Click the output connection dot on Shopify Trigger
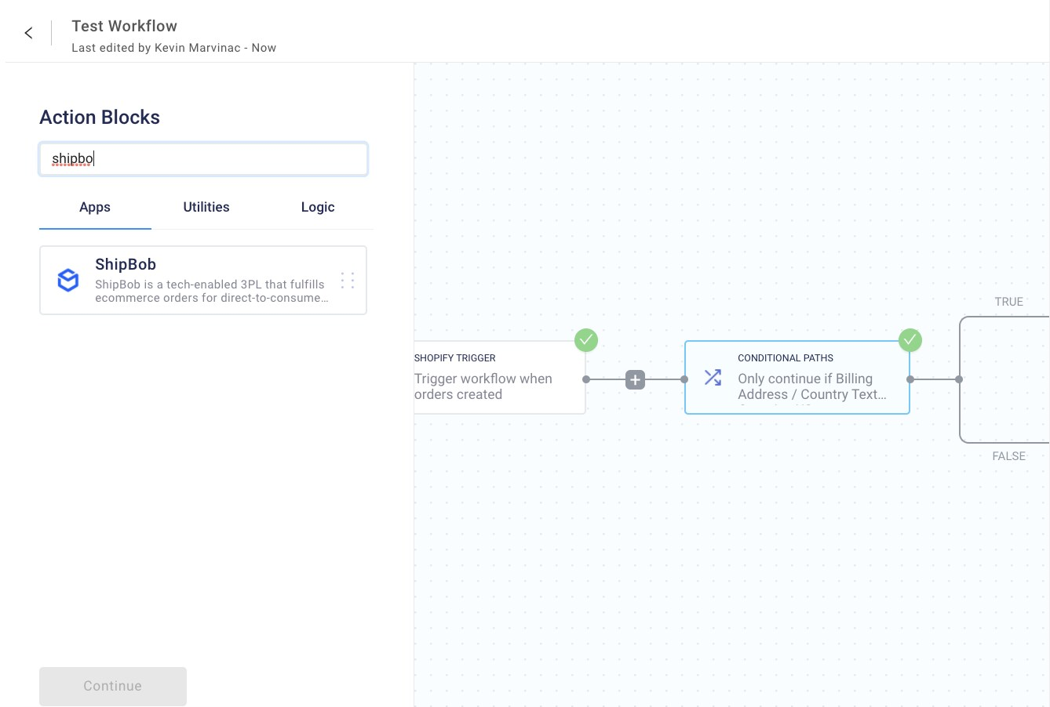1050x707 pixels. click(586, 379)
